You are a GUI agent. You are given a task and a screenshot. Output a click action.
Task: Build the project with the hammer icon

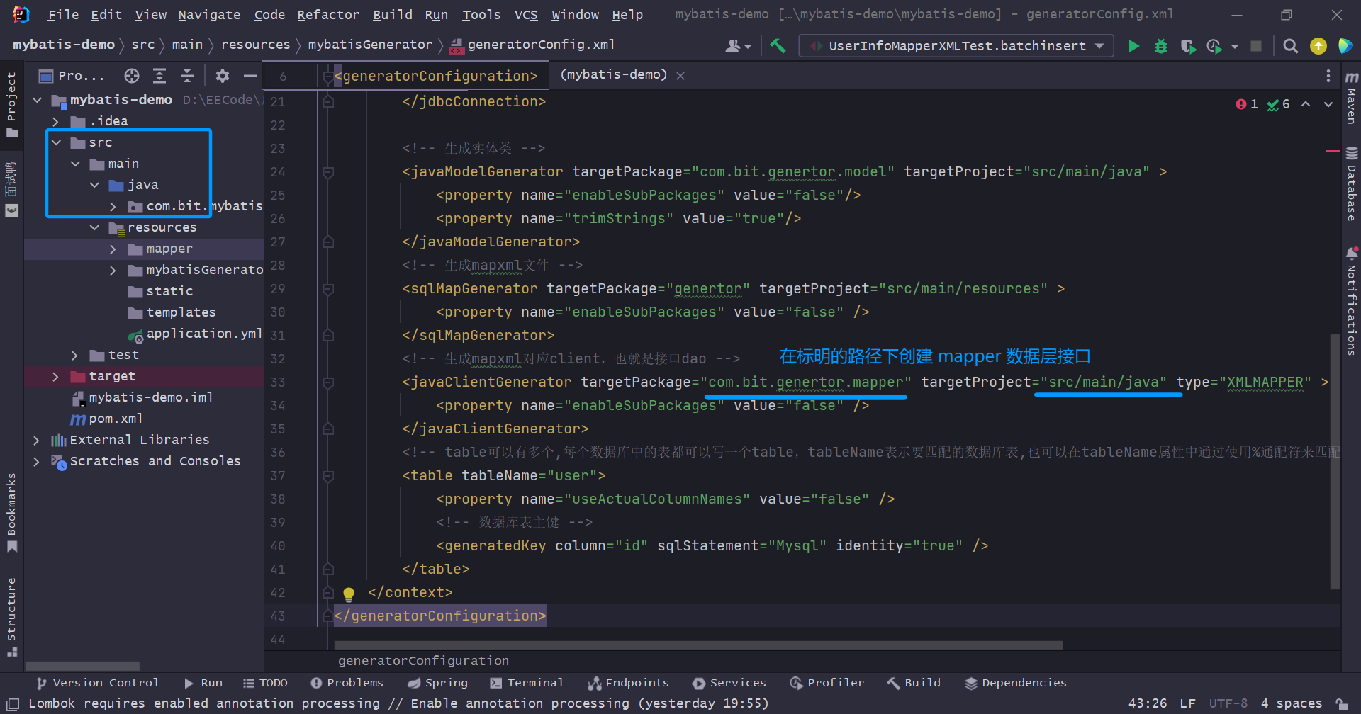778,46
